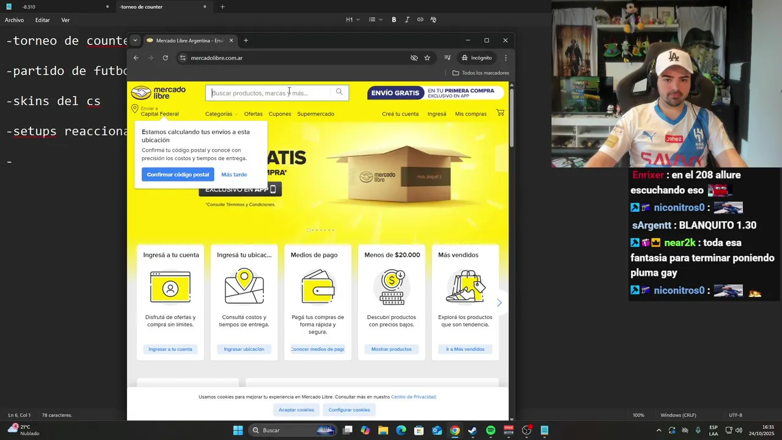Viewport: 782px width, 440px height.
Task: Clear formatting with Notepad toolbar icon
Action: [x=433, y=20]
